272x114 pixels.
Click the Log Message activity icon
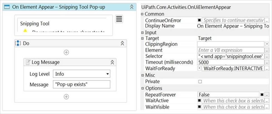28,62
